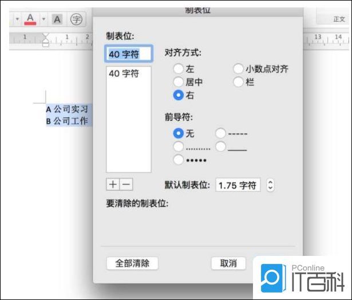The height and width of the screenshot is (300, 352).
Task: Click the tab stop position input field
Action: coord(129,54)
